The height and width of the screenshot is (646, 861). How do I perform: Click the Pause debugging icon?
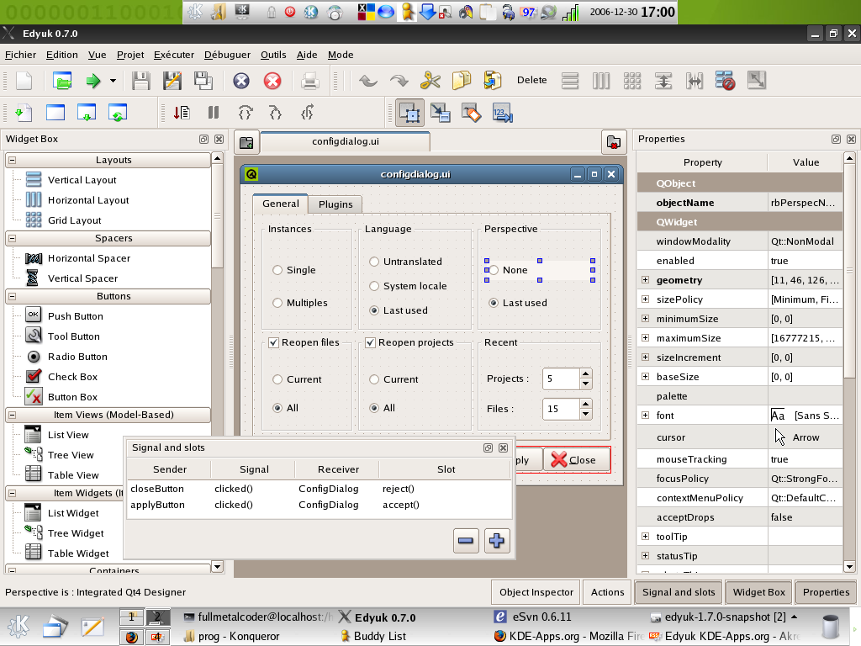pyautogui.click(x=214, y=113)
